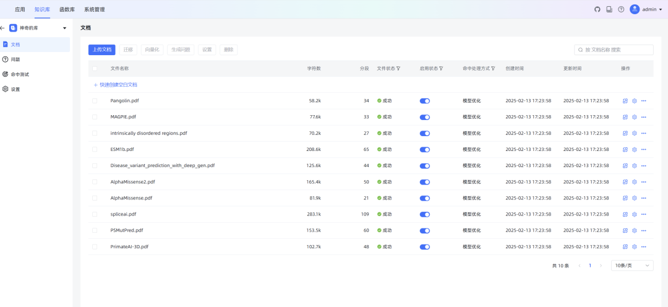Open the documentation book icon

point(609,9)
